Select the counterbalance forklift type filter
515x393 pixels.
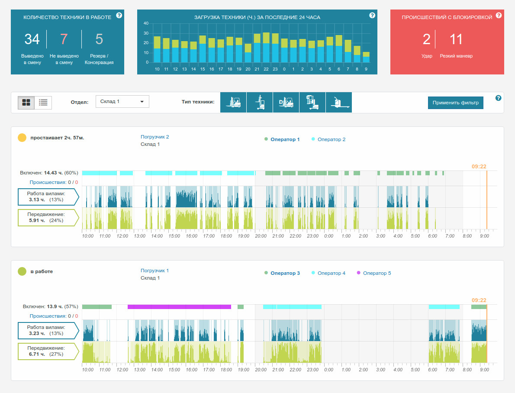pos(233,102)
